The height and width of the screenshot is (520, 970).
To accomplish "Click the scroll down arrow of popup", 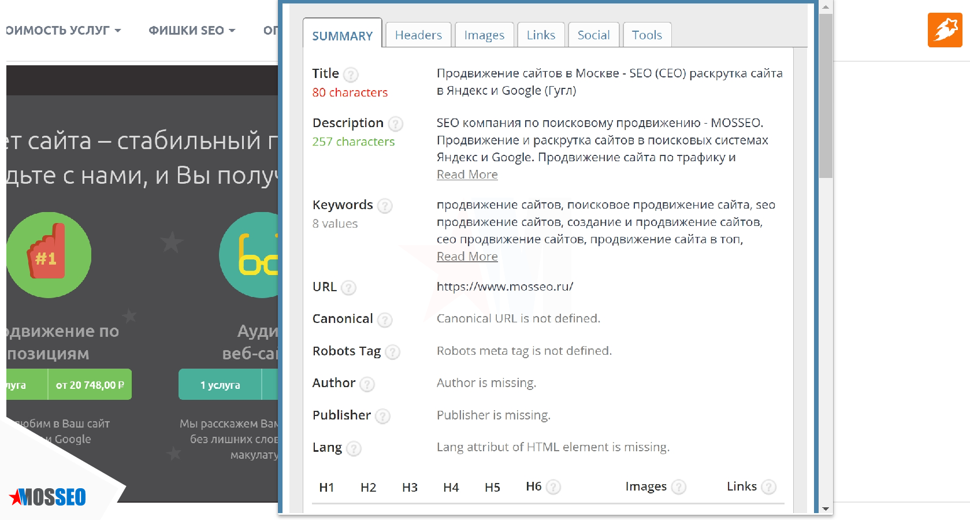I will (x=826, y=508).
